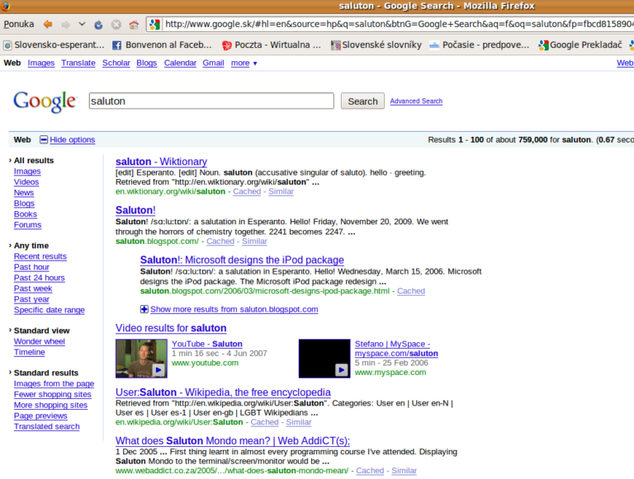The image size is (634, 479).
Task: Open User:Saluton Wikipedia result
Action: tap(223, 392)
